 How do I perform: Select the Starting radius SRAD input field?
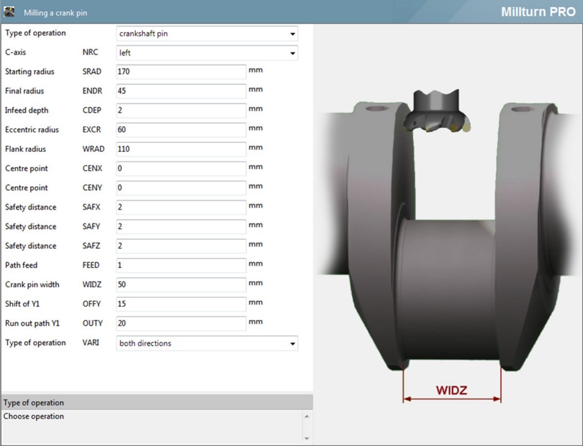181,71
